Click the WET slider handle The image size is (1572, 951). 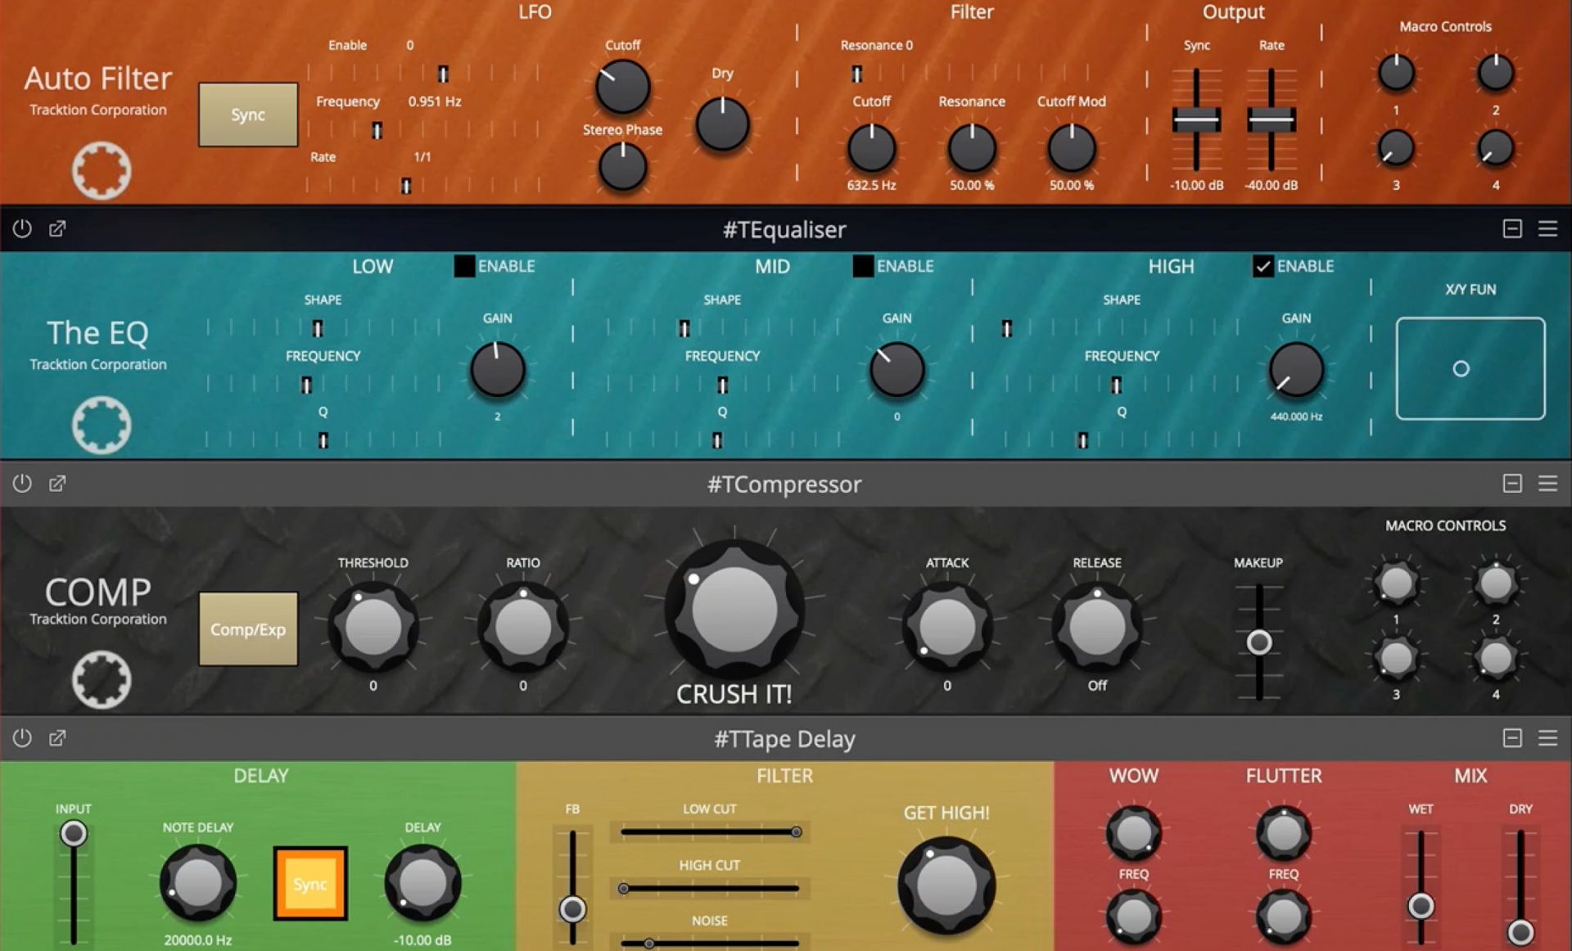[1421, 906]
